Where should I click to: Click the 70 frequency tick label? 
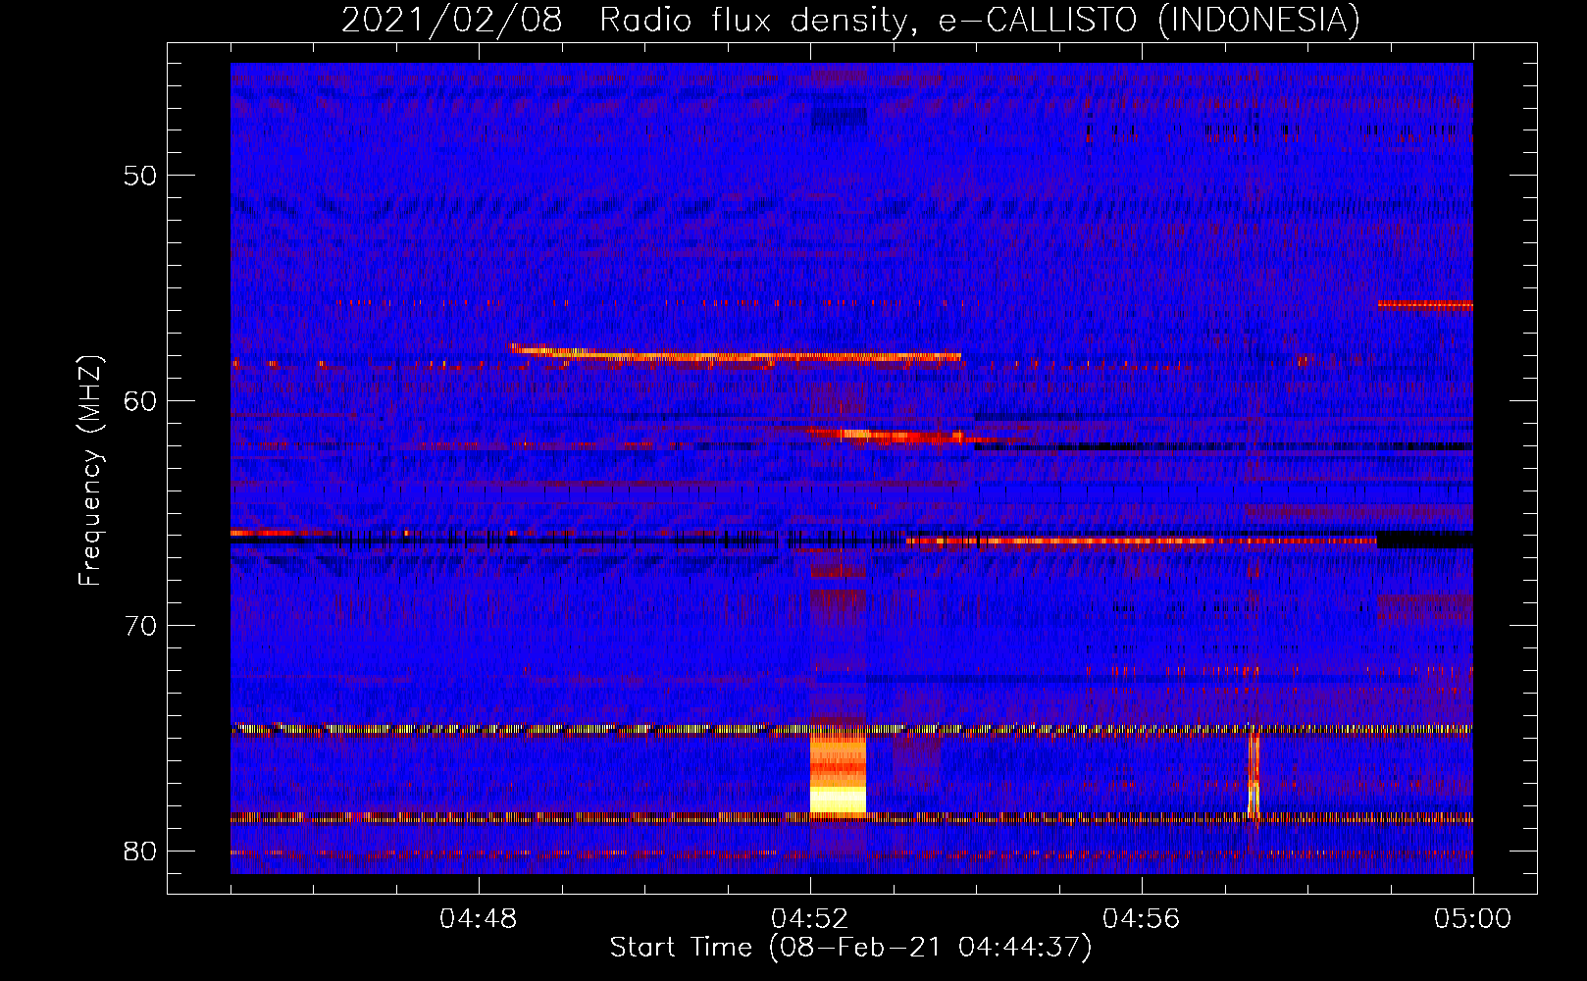coord(140,626)
